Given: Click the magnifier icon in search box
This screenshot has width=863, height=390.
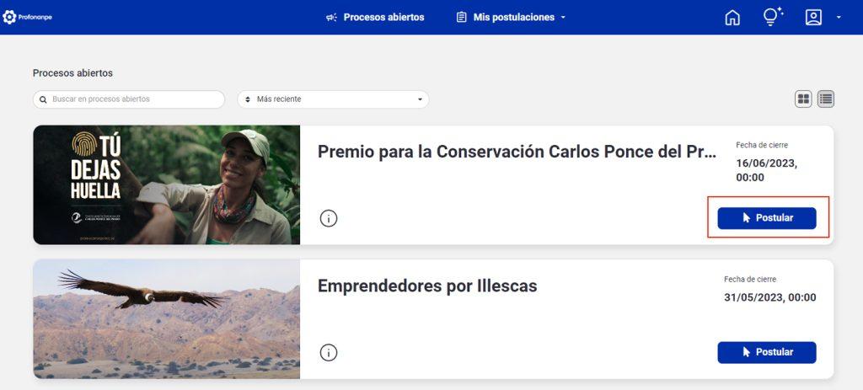Looking at the screenshot, I should coord(43,99).
